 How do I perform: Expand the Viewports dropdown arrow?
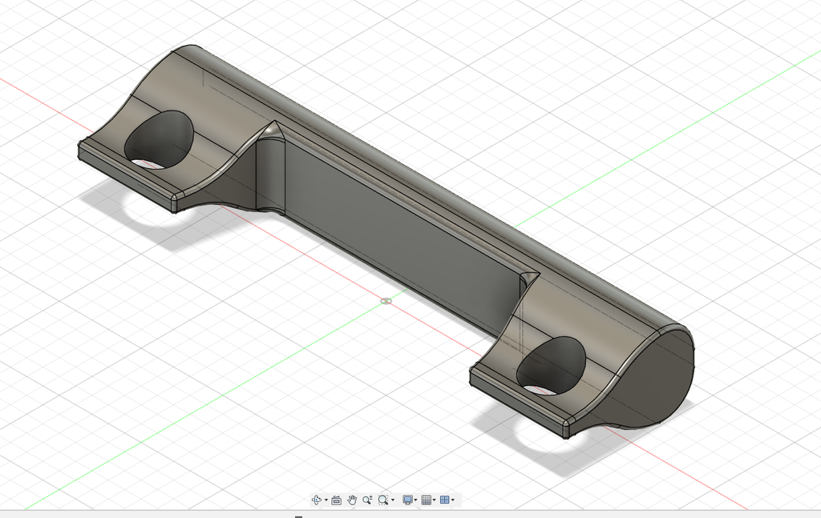point(452,500)
